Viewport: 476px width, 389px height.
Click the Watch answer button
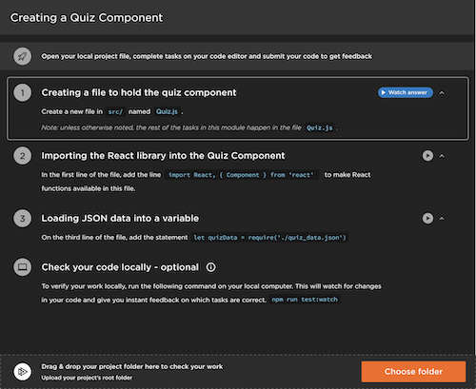coord(406,92)
